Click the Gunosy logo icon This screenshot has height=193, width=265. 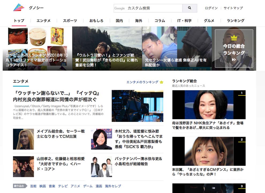[19, 8]
